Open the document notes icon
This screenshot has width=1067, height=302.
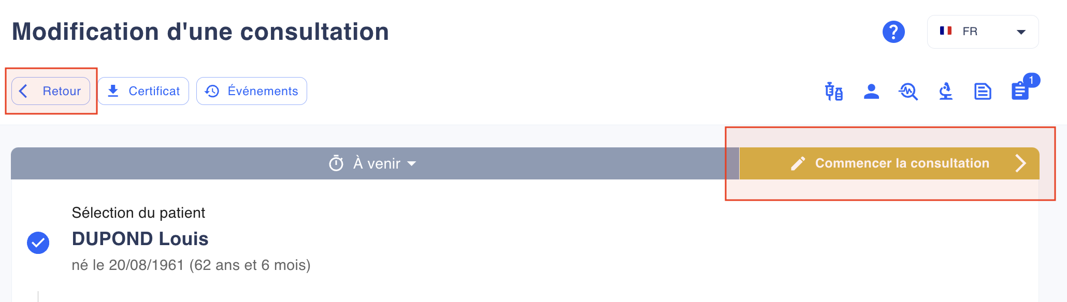coord(983,92)
